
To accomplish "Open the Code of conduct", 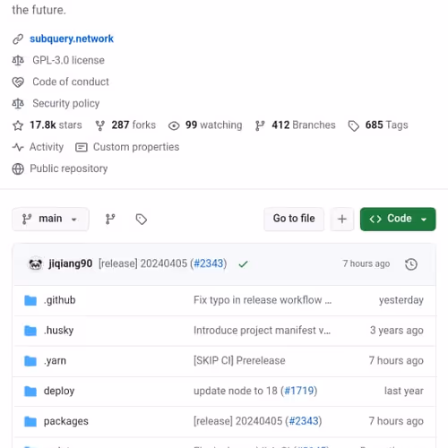I will pyautogui.click(x=71, y=82).
